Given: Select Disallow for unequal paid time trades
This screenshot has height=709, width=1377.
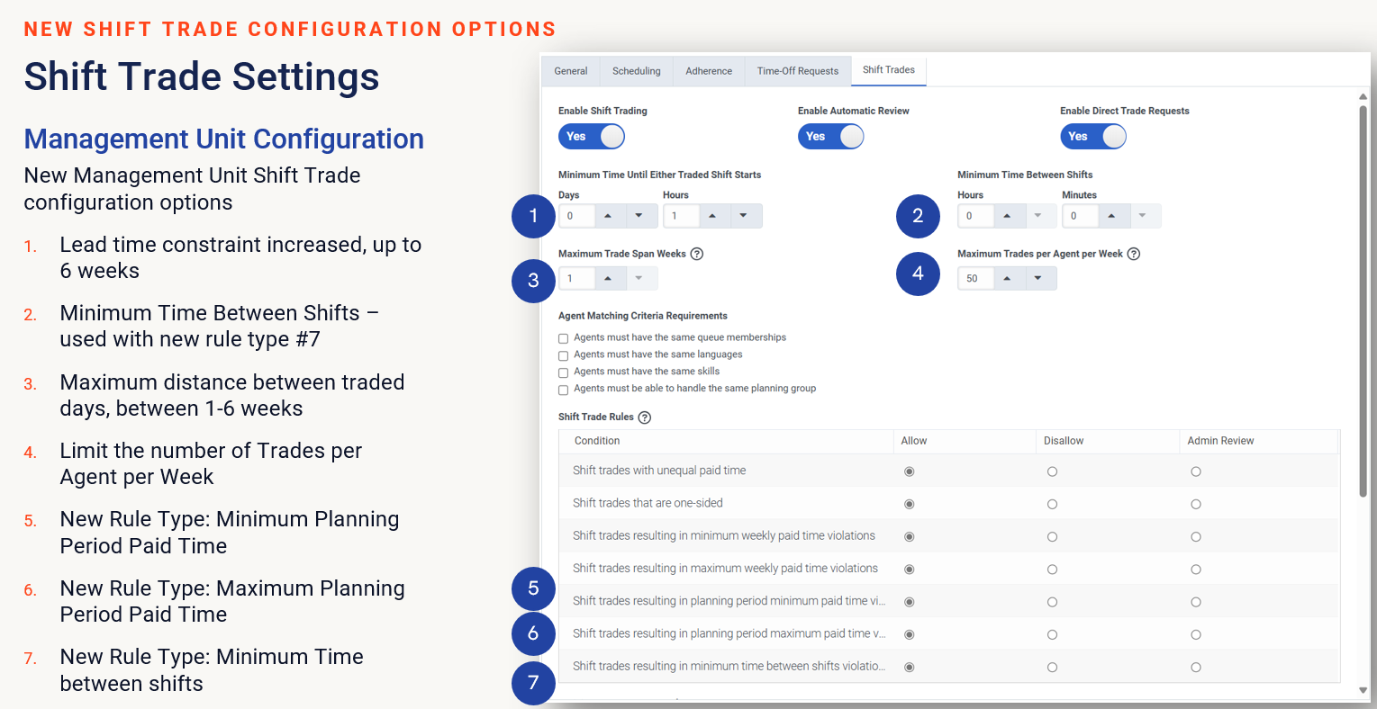Looking at the screenshot, I should (1052, 471).
